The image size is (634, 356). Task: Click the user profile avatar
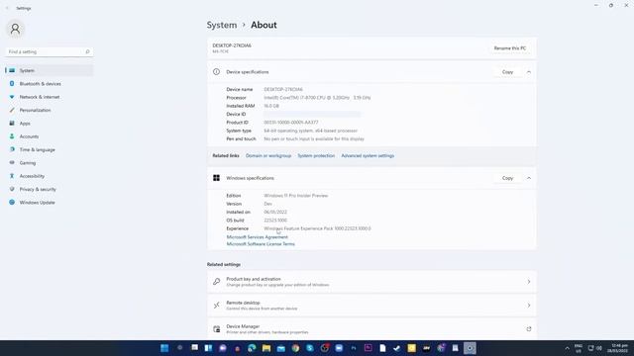tap(16, 29)
